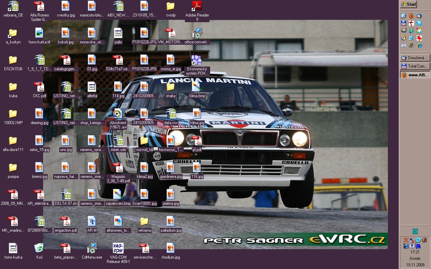Screen dimensions: 431x269
Task: Activate the www.Alfi... Firefox taskbar button
Action: click(x=415, y=75)
